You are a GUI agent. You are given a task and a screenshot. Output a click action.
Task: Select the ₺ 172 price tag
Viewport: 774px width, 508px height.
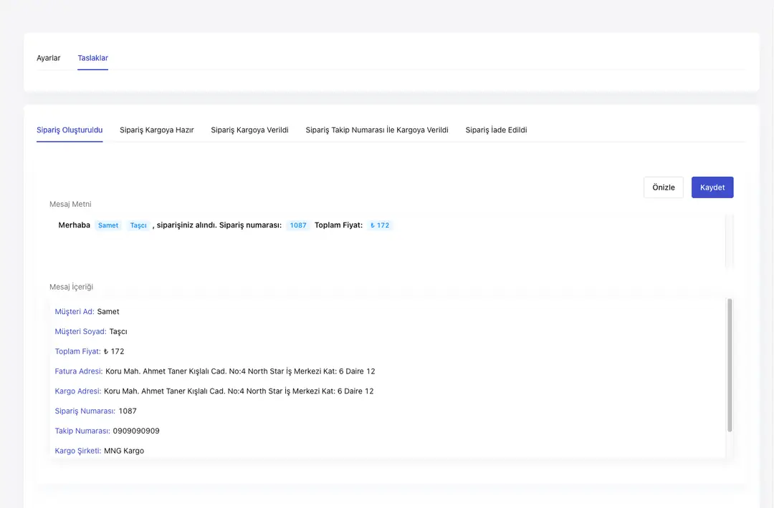tap(380, 225)
